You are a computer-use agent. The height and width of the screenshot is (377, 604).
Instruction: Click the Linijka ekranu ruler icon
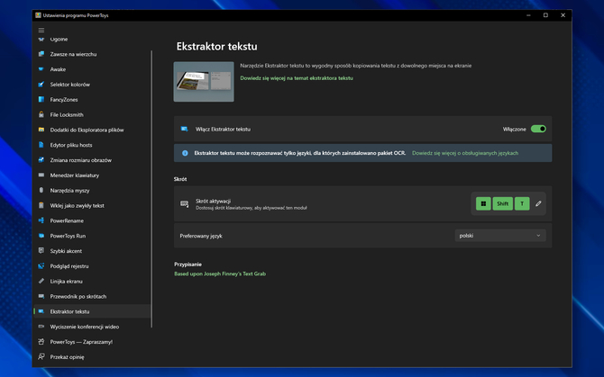pos(41,282)
